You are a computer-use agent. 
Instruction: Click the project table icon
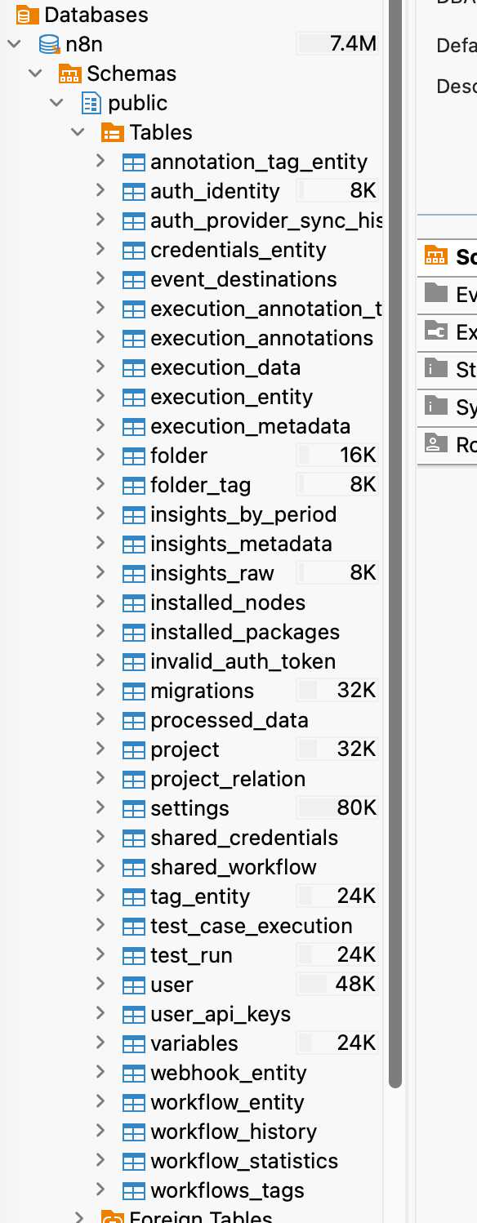pos(133,749)
